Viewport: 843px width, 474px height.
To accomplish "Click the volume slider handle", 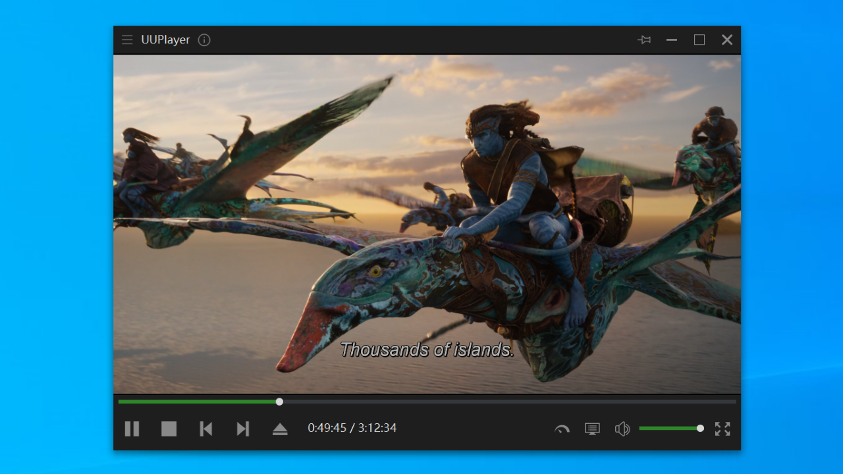I will click(x=700, y=429).
